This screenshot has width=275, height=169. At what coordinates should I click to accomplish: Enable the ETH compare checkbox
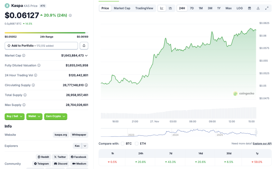pos(137,143)
